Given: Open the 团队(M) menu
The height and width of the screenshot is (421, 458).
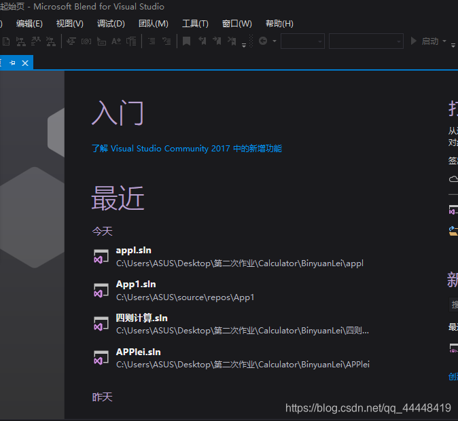Looking at the screenshot, I should pyautogui.click(x=154, y=24).
